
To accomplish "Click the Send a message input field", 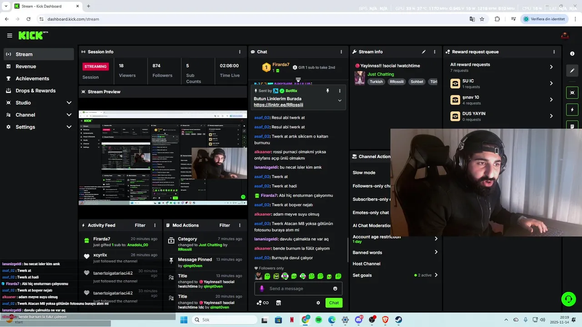I will coord(298,288).
